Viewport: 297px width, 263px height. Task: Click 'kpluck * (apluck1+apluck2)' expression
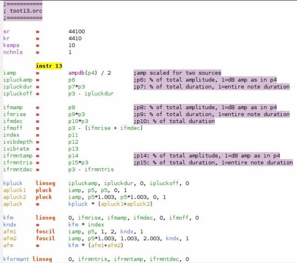[110, 204]
